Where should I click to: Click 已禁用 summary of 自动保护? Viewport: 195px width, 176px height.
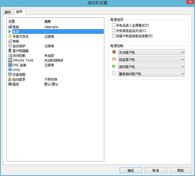point(49,46)
